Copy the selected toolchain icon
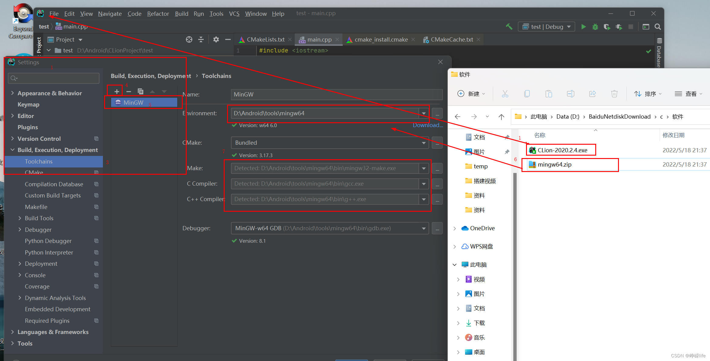 [140, 91]
